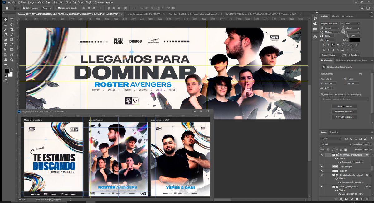Create a new layer
Screen dimensions: 374x203
[362, 199]
